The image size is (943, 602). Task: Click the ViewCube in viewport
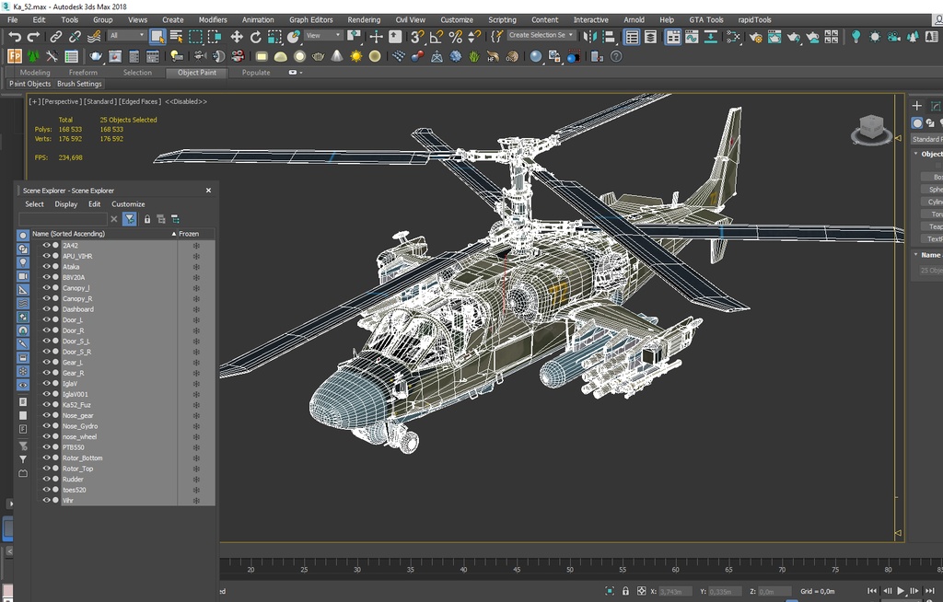point(870,127)
